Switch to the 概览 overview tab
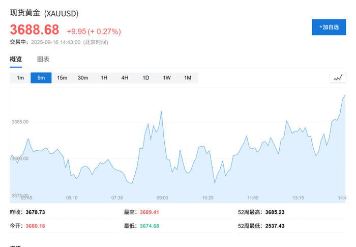 [16, 59]
